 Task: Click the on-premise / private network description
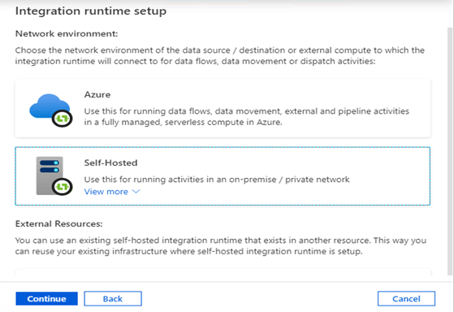point(217,180)
